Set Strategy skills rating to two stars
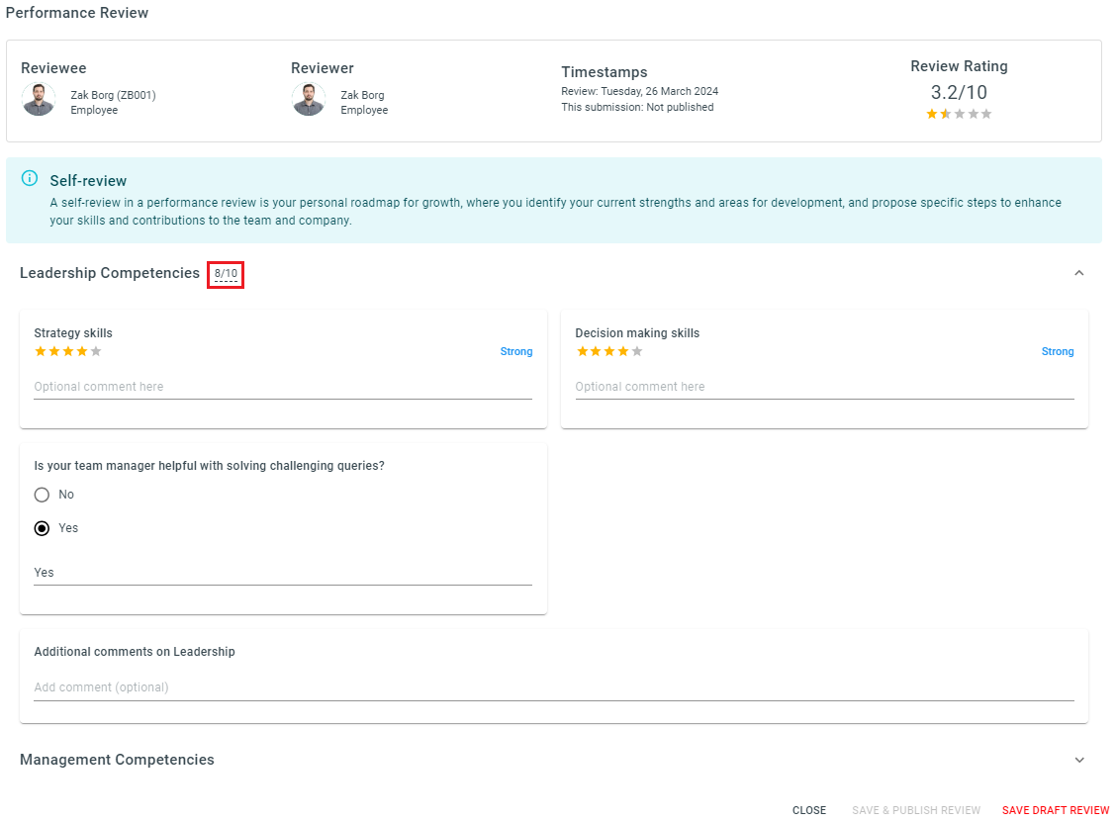The height and width of the screenshot is (822, 1117). click(x=54, y=351)
